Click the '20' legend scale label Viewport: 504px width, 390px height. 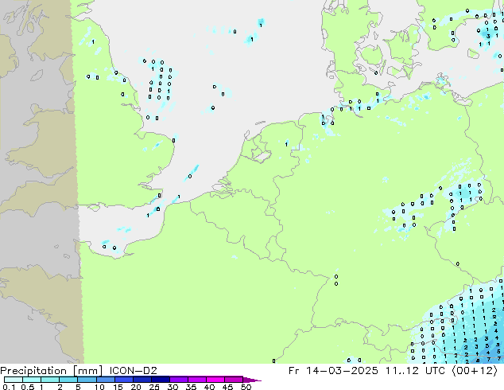(x=136, y=387)
